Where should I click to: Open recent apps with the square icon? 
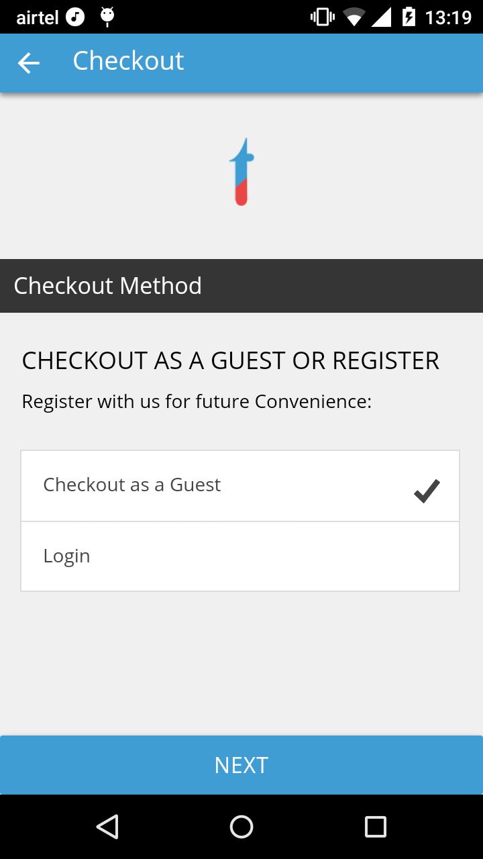[376, 827]
